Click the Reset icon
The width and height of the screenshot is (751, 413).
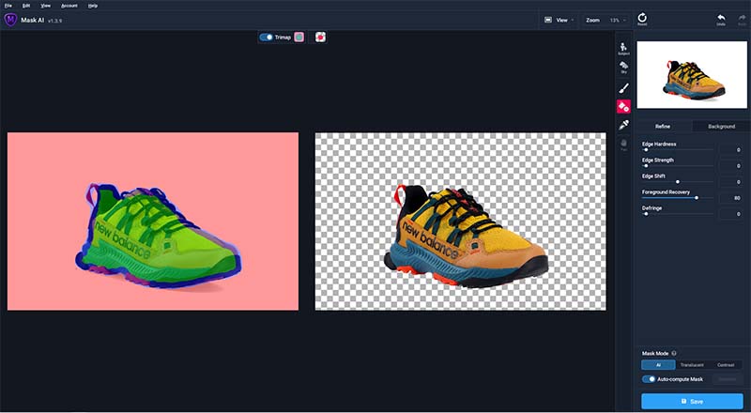[x=642, y=19]
